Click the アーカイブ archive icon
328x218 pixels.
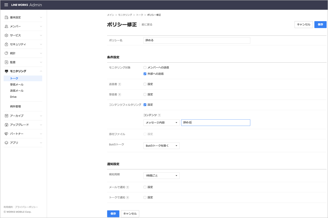(x=6, y=116)
